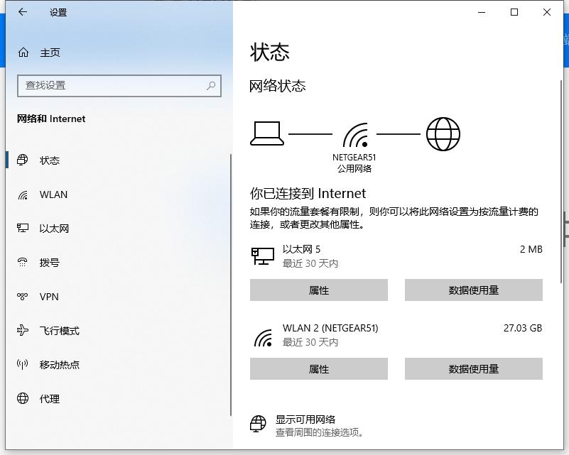Open 数据使用量 for WLAN 2
The width and height of the screenshot is (569, 455).
click(x=473, y=368)
